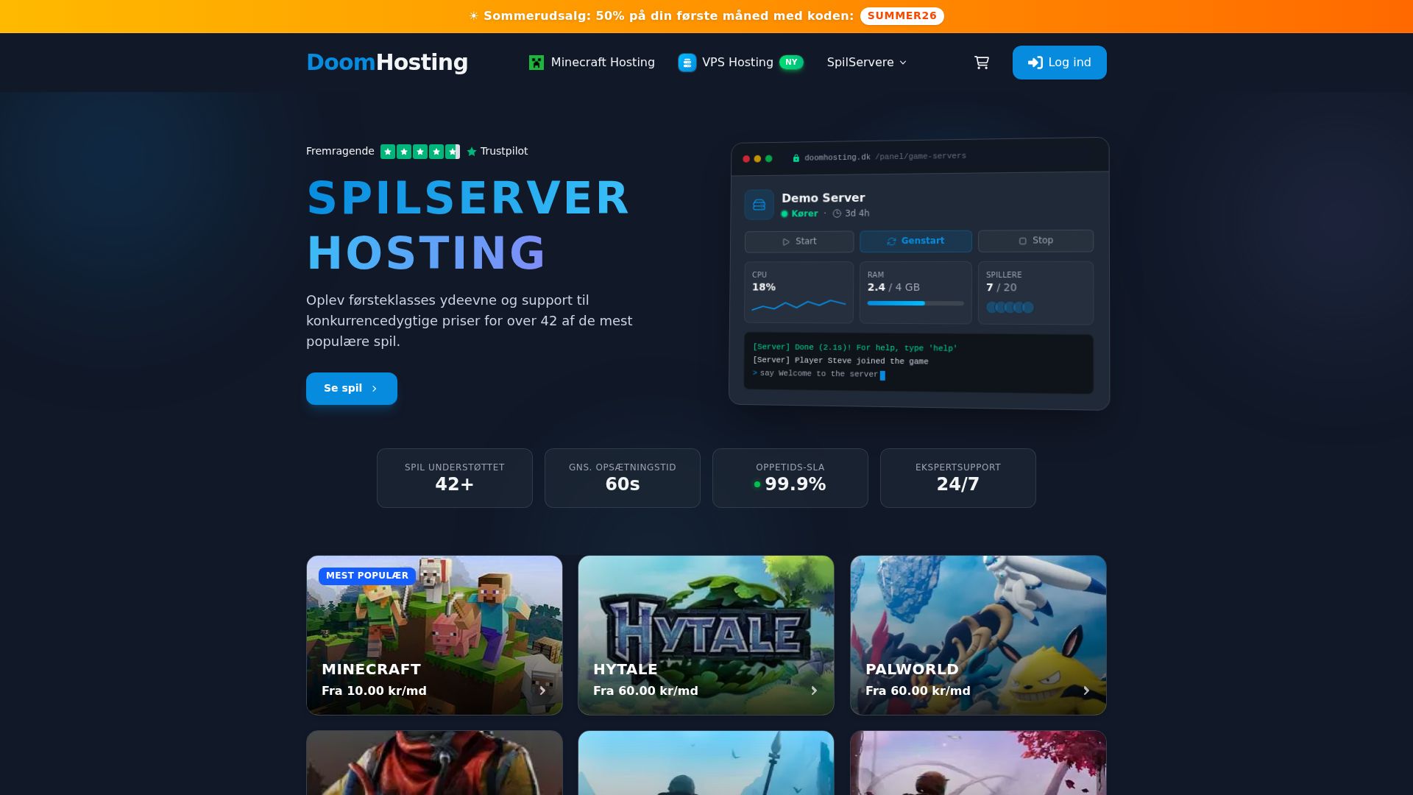
Task: Click the RAM usage progress bar
Action: coord(916,303)
